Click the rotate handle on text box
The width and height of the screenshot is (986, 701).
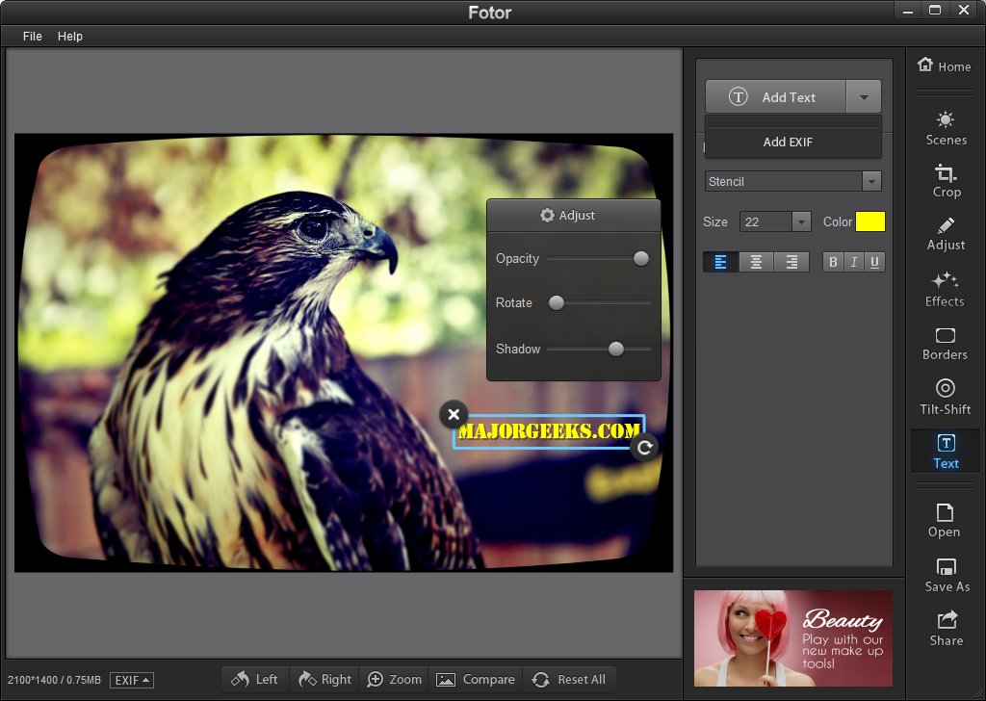(x=645, y=447)
